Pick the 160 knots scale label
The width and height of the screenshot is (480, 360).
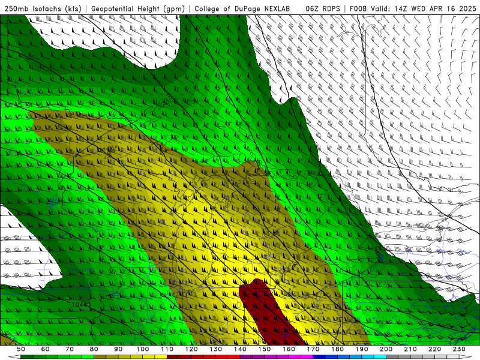coord(289,349)
